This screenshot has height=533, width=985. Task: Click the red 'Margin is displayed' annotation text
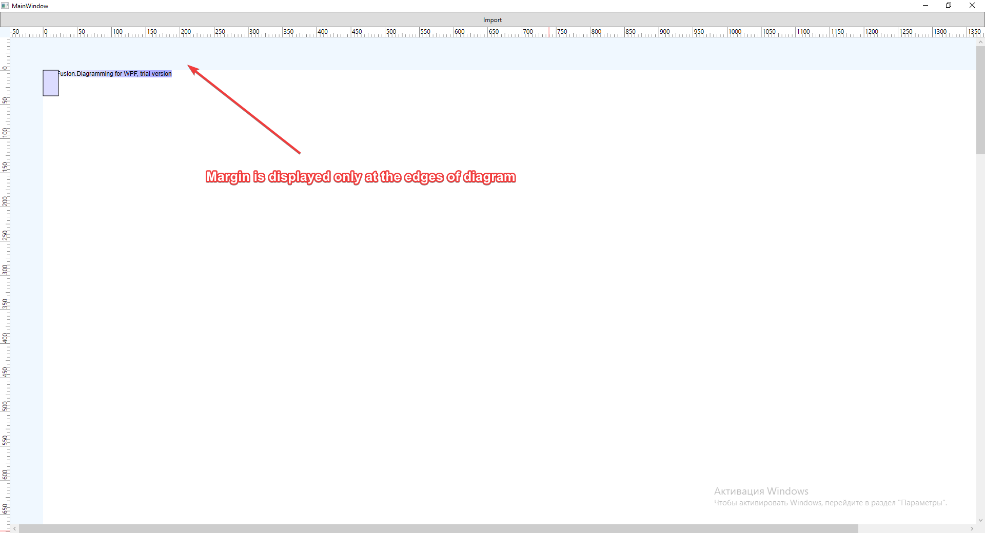point(360,177)
